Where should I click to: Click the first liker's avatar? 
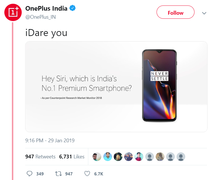tap(97, 157)
